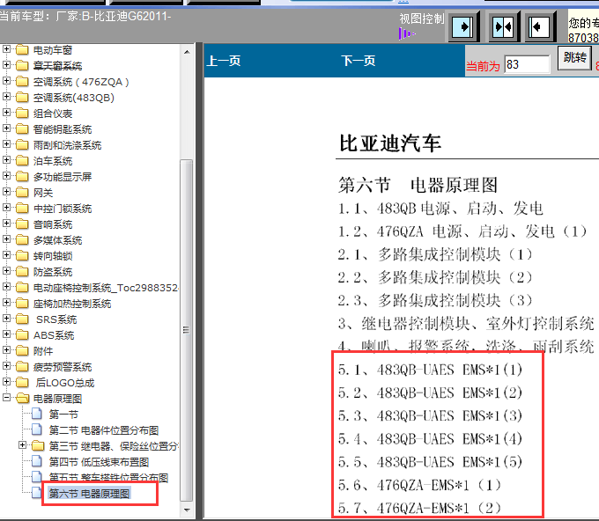Click the line 2.2、多路集成控制模块（2）
The image size is (599, 521).
coord(435,277)
